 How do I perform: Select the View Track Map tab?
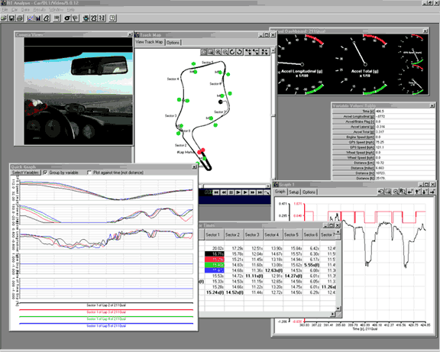point(149,42)
